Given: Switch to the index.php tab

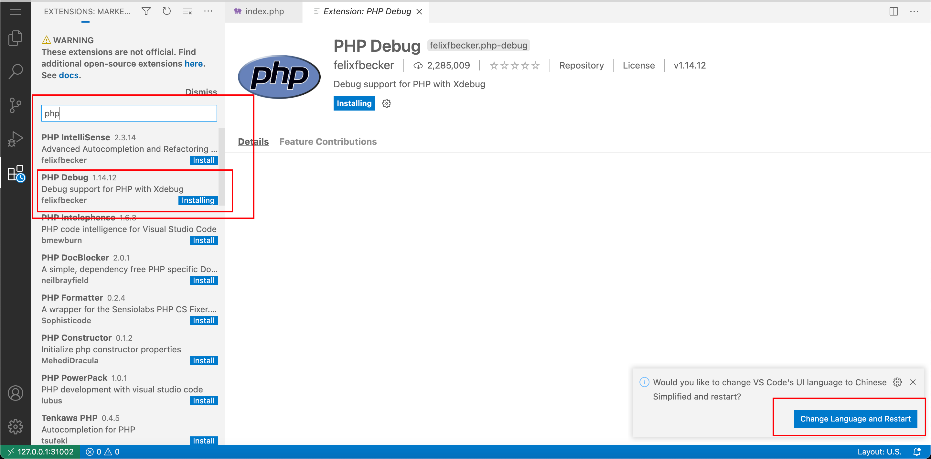Looking at the screenshot, I should 264,11.
